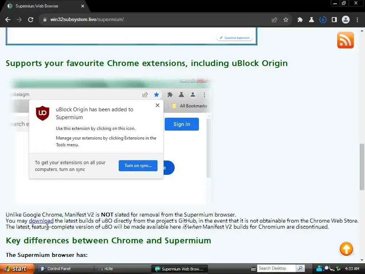Image resolution: width=365 pixels, height=274 pixels.
Task: Switch to nLite in taskbar
Action: click(x=122, y=269)
